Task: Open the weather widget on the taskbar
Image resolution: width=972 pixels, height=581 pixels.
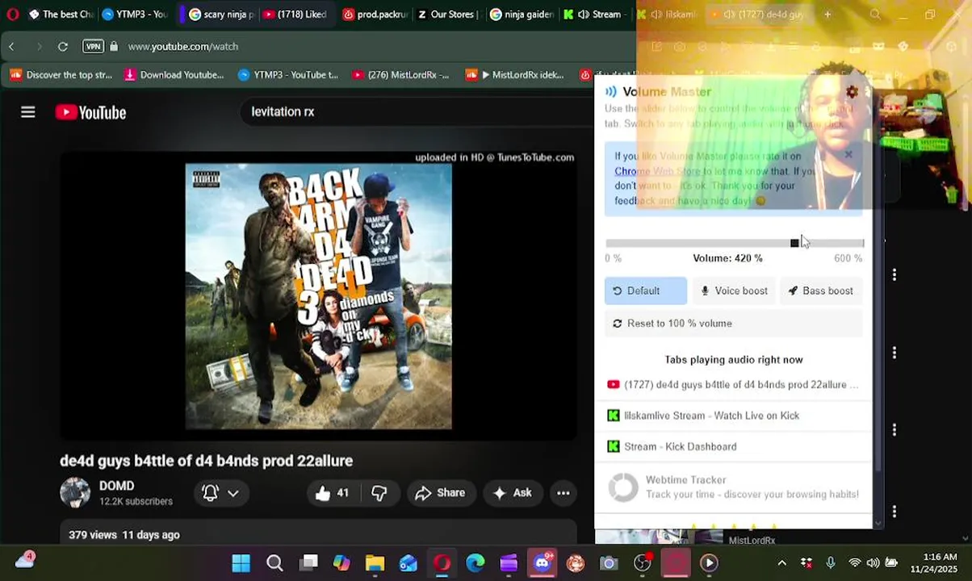Action: (x=24, y=562)
